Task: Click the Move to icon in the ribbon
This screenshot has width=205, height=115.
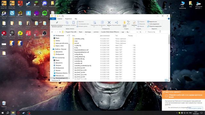Action: [94, 22]
